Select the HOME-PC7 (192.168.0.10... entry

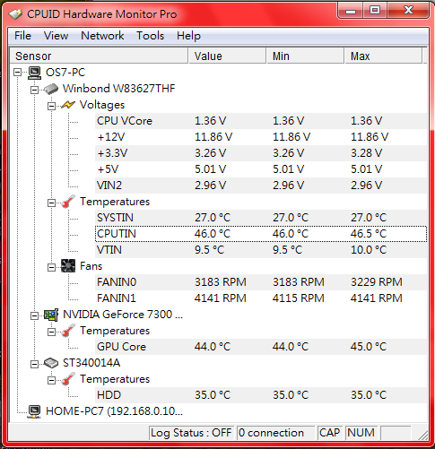114,411
